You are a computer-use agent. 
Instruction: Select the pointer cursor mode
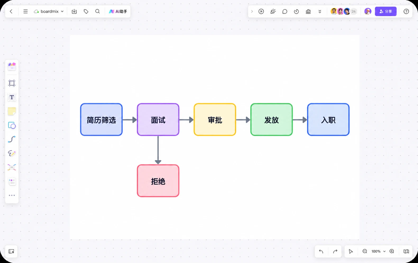tap(351, 251)
